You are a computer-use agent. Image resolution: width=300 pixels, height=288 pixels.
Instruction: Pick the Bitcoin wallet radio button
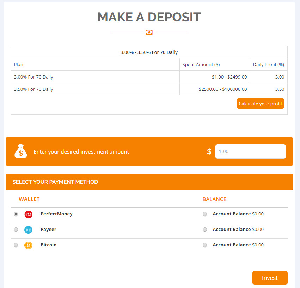point(16,245)
